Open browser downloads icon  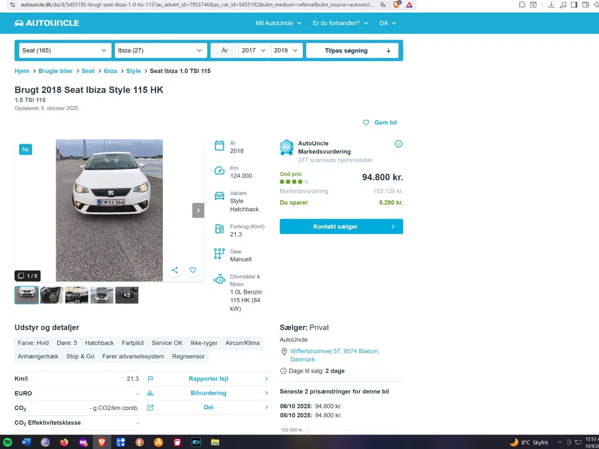click(551, 5)
